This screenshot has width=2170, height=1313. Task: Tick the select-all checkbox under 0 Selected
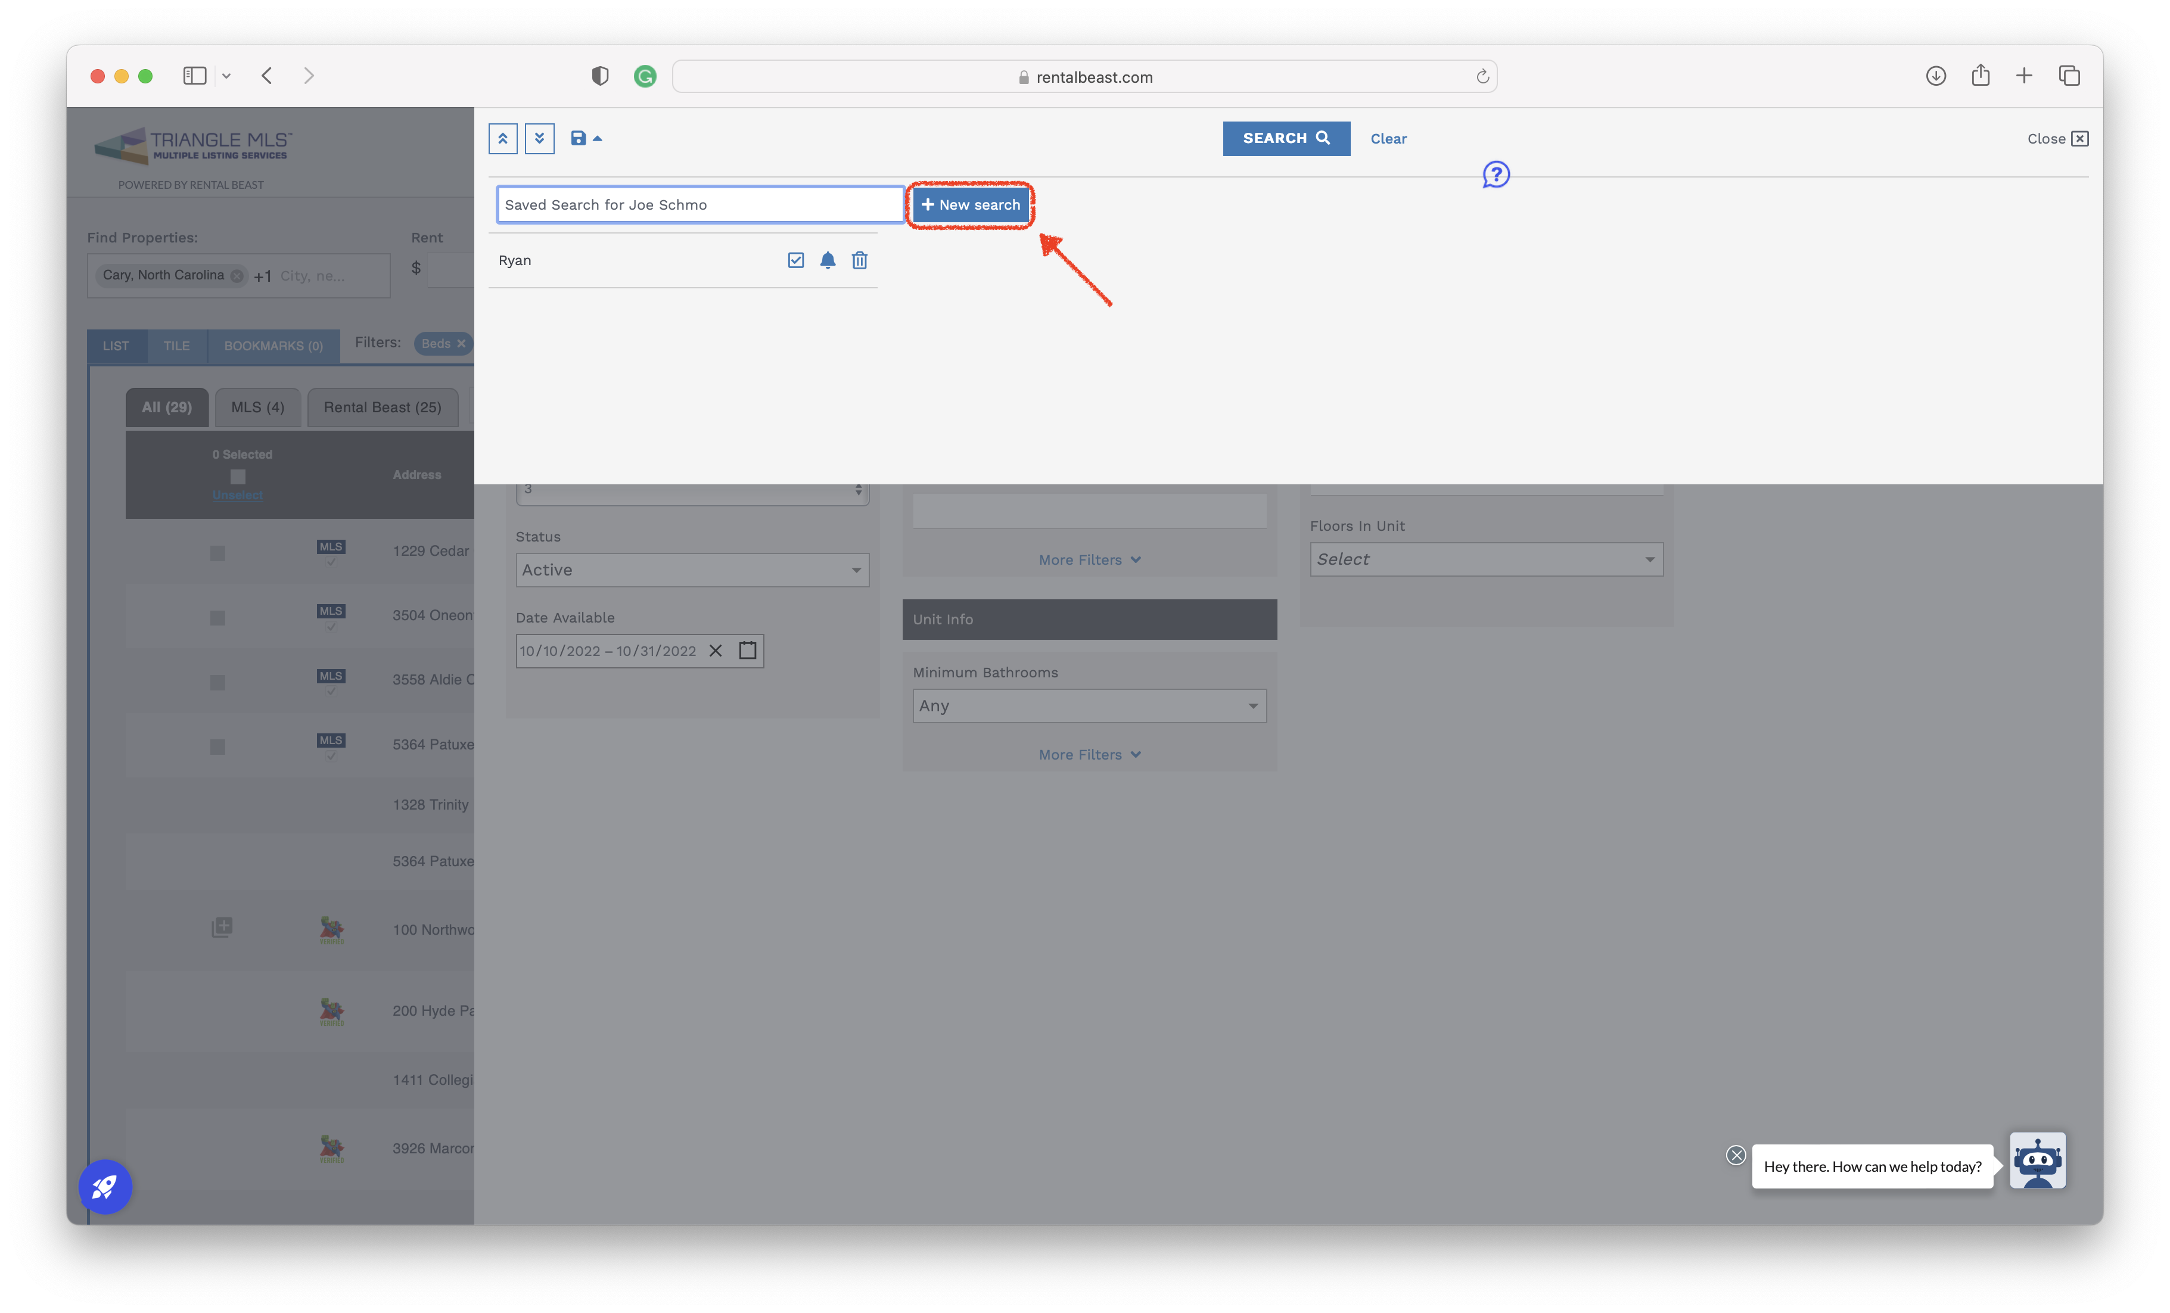238,477
